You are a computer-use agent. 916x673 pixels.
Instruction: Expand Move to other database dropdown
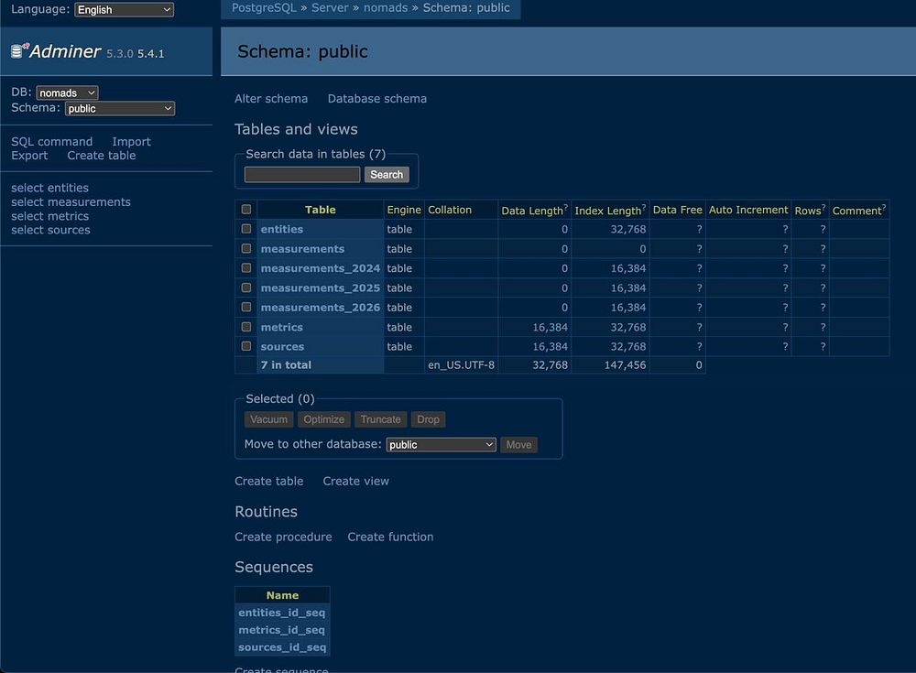pos(441,445)
